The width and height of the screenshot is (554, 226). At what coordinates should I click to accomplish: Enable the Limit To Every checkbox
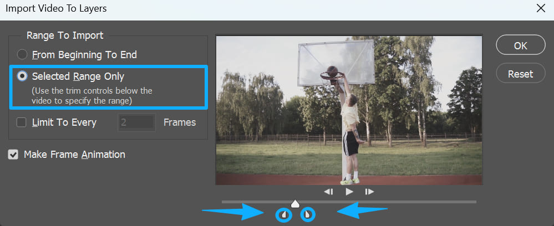[x=22, y=122]
